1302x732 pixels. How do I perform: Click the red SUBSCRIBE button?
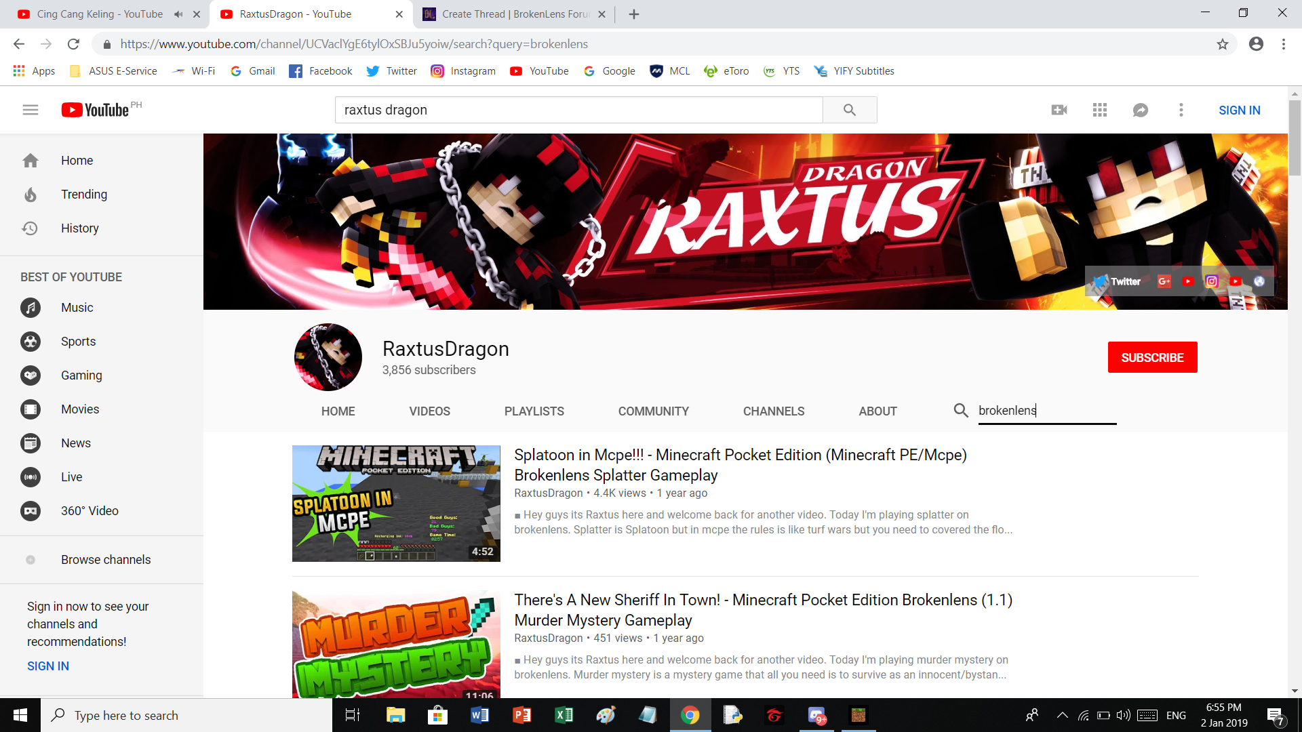coord(1152,357)
